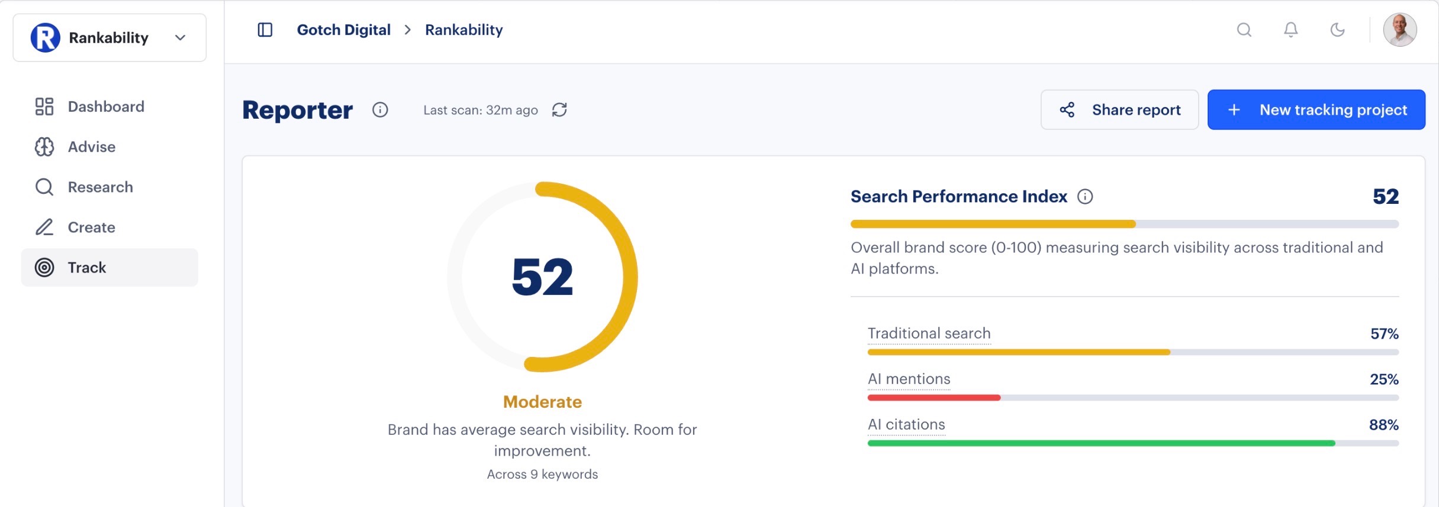Click the Advise brain icon
Image resolution: width=1439 pixels, height=507 pixels.
coord(44,147)
